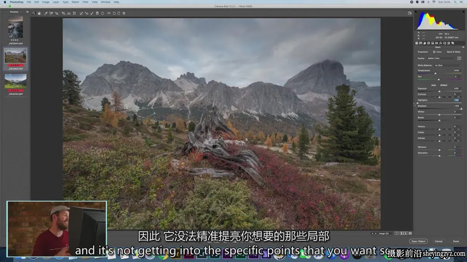Screen dimensions: 467x262
Task: Open the Filmstrip panel menu
Action: click(x=27, y=12)
